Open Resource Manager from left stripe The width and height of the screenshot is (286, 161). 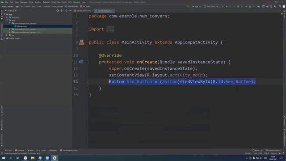coord(2,31)
